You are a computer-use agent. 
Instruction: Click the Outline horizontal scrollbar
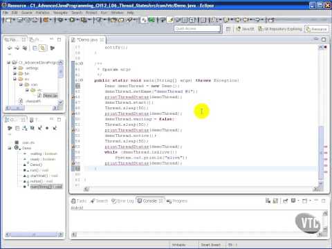(34, 234)
